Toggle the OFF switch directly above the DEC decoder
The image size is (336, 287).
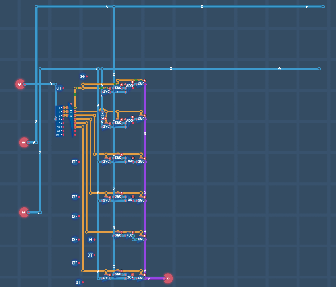pos(60,88)
